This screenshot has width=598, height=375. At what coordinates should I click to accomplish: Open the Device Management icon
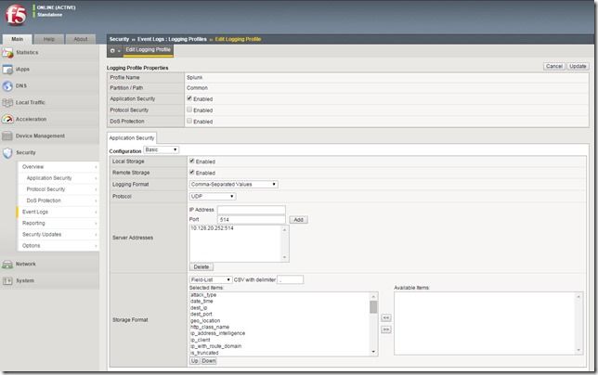click(x=8, y=136)
